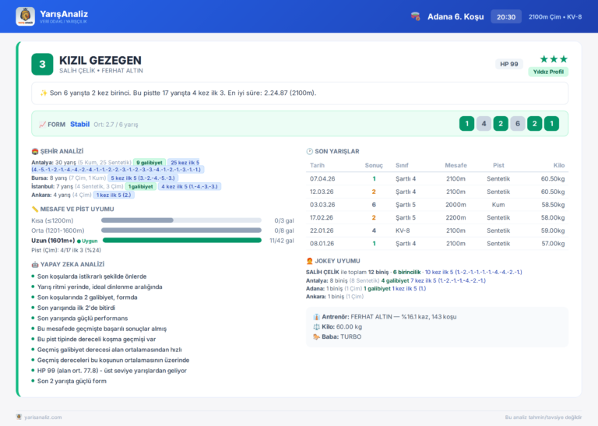Click the trainer icon next to Antrenör
The height and width of the screenshot is (426, 598).
(316, 316)
